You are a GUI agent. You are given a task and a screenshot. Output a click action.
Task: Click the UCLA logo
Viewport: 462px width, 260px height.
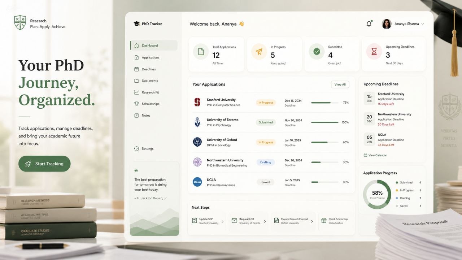click(x=197, y=182)
